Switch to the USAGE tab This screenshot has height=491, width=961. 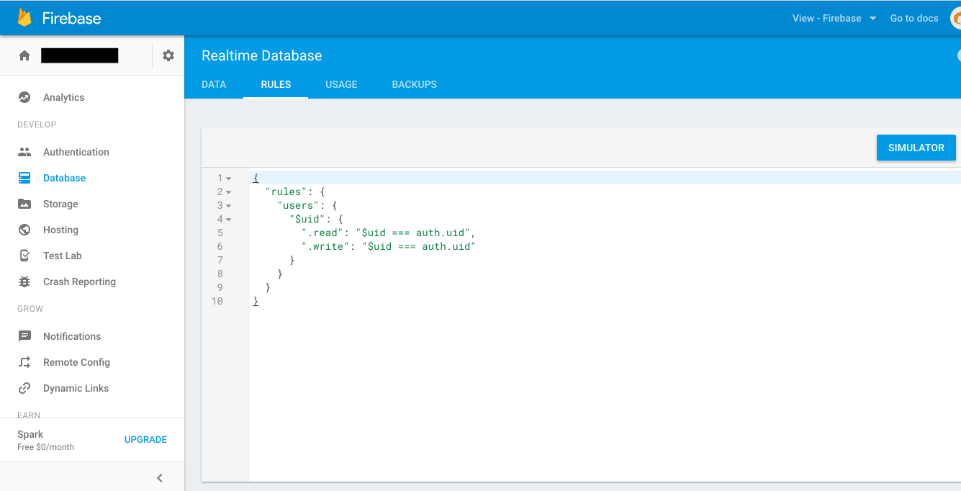pos(341,84)
